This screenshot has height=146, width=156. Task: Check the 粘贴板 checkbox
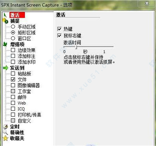[13, 74]
